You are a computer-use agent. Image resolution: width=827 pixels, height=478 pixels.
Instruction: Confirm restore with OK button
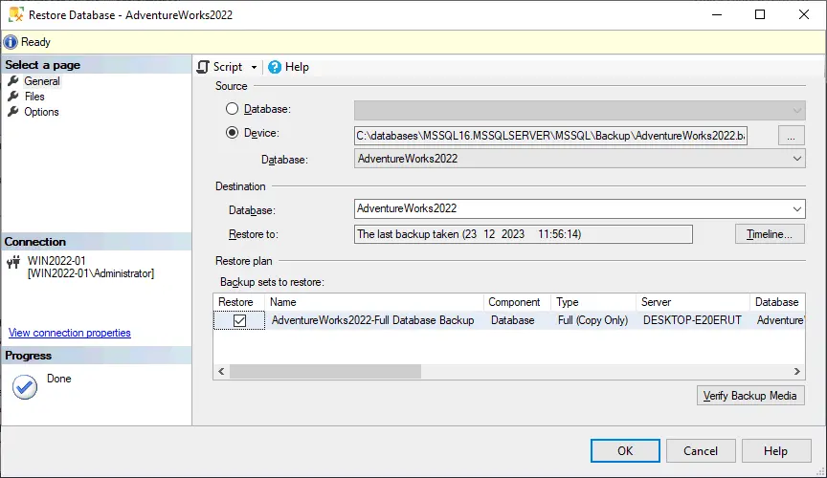[x=625, y=450]
